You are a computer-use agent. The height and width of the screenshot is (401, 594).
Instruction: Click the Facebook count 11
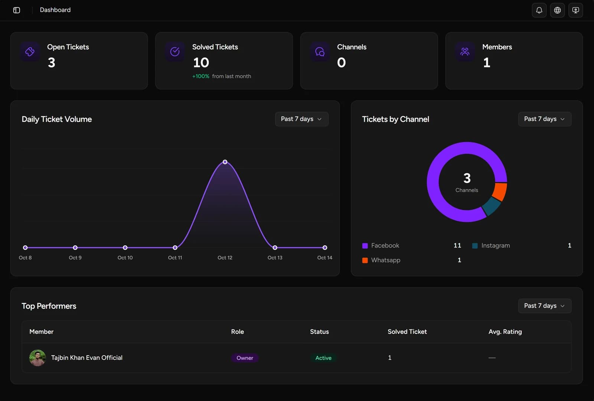457,246
